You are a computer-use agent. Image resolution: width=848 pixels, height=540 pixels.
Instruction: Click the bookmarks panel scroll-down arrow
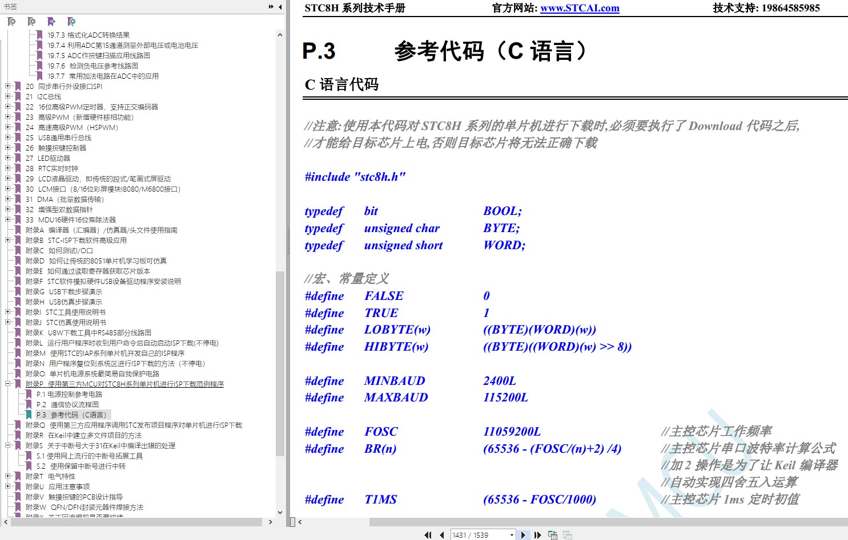point(280,512)
